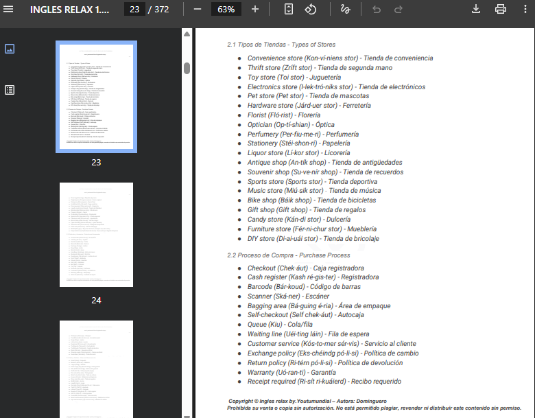Image resolution: width=535 pixels, height=418 pixels.
Task: Open page 24 thumbnail
Action: tap(96, 234)
